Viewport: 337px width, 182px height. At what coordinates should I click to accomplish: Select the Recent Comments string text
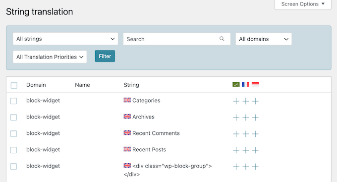pyautogui.click(x=156, y=133)
